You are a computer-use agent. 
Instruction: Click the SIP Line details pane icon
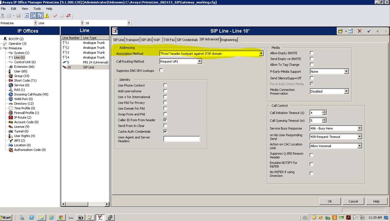pyautogui.click(x=115, y=31)
